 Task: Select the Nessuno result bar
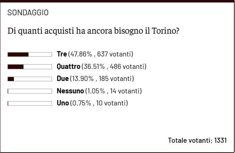[x=30, y=91]
